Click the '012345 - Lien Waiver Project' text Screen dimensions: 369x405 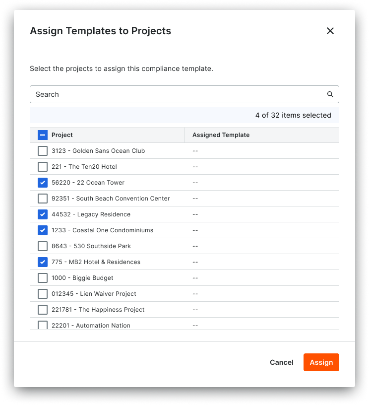pyautogui.click(x=94, y=294)
